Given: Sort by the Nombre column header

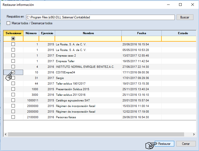Looking at the screenshot, I should (88, 33).
